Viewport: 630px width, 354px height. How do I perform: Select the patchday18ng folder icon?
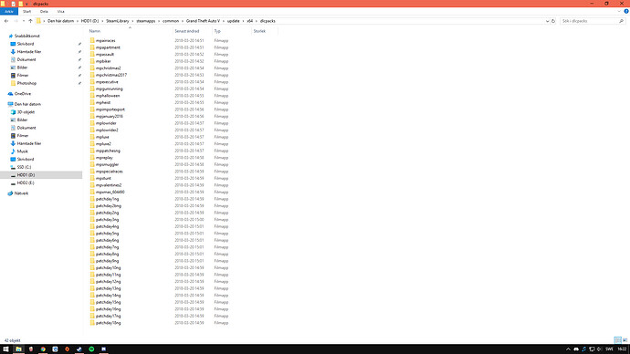click(92, 323)
